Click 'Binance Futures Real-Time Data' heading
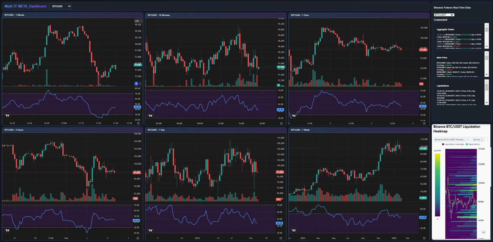The image size is (493, 242). (452, 8)
